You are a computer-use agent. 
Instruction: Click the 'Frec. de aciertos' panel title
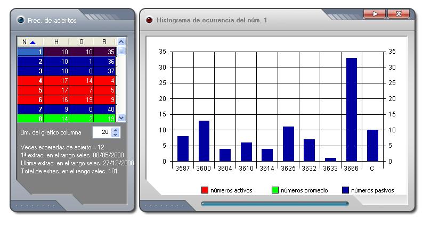pyautogui.click(x=52, y=20)
